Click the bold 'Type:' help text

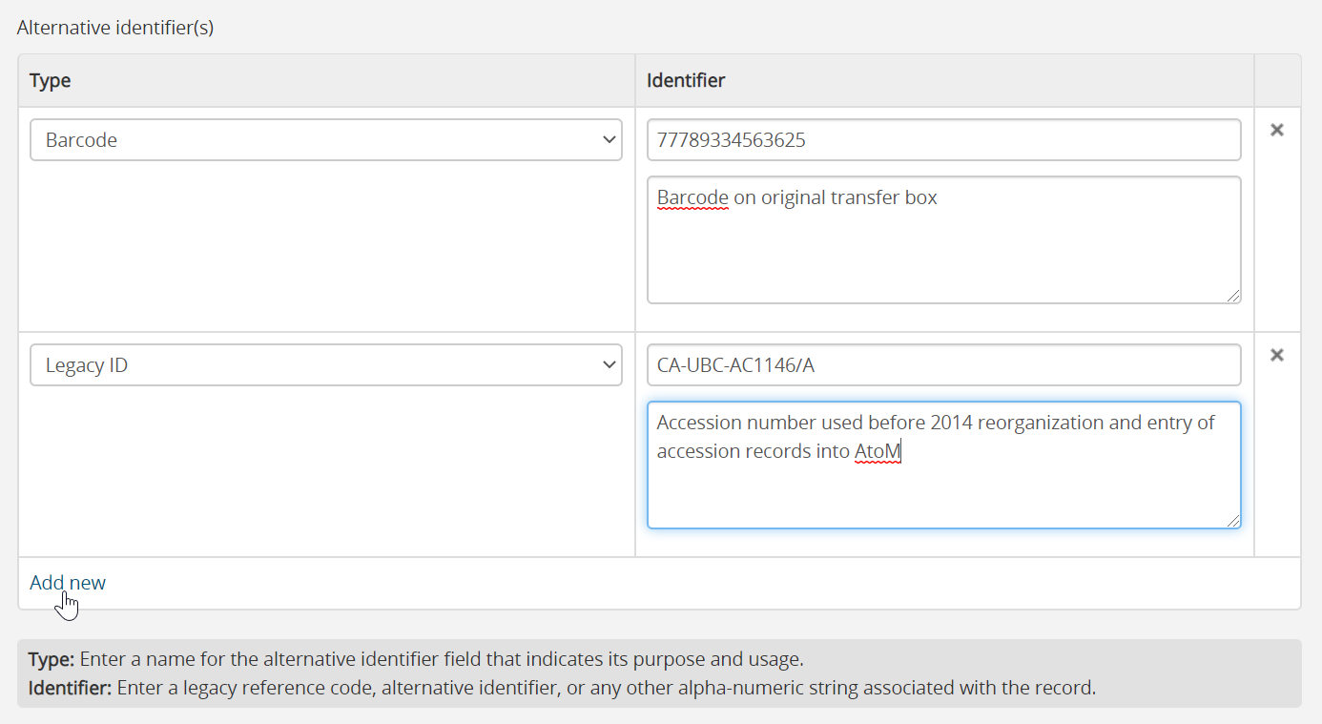(x=52, y=659)
